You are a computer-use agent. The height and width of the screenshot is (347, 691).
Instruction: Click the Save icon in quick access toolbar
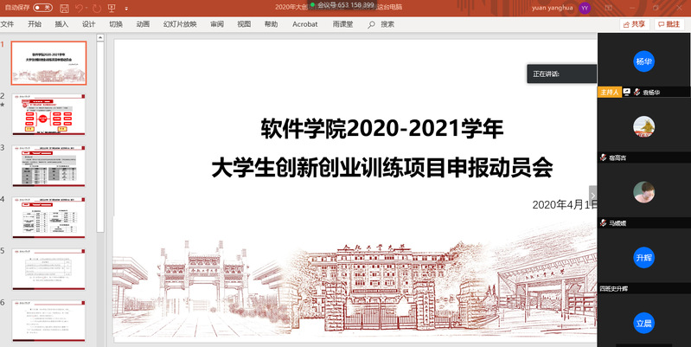click(x=64, y=8)
